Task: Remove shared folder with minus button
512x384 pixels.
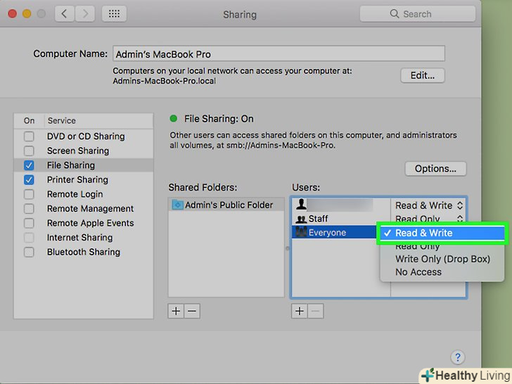Action: point(192,311)
